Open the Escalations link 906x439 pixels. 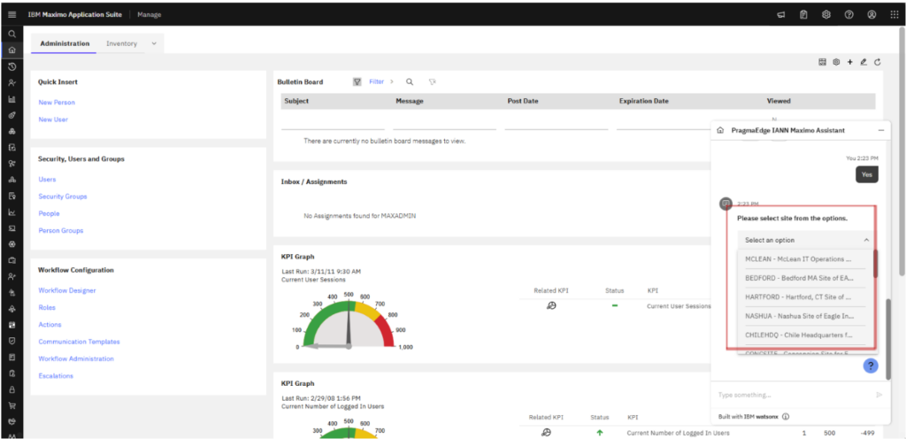pyautogui.click(x=56, y=376)
